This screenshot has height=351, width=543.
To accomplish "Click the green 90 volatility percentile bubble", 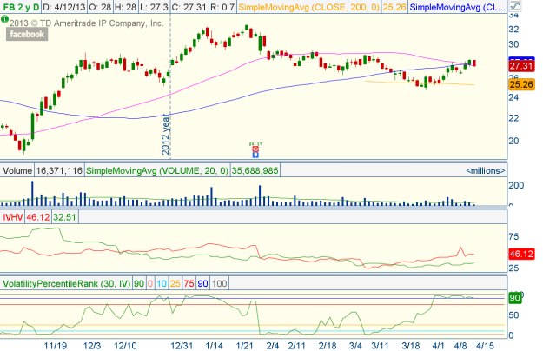I will tap(513, 297).
